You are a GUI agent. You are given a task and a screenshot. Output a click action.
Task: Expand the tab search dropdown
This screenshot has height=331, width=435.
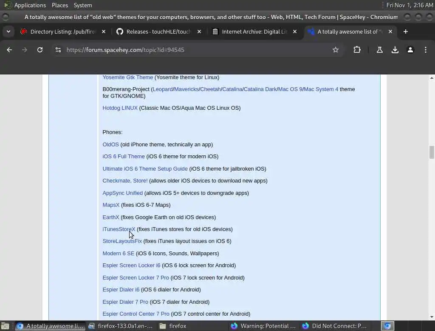click(8, 31)
